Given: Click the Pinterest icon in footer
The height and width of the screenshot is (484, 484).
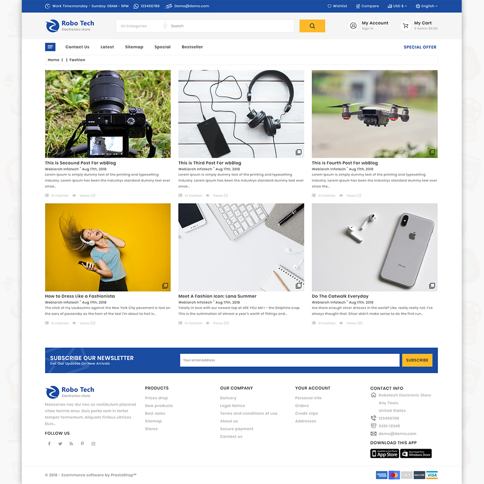Looking at the screenshot, I should (82, 444).
